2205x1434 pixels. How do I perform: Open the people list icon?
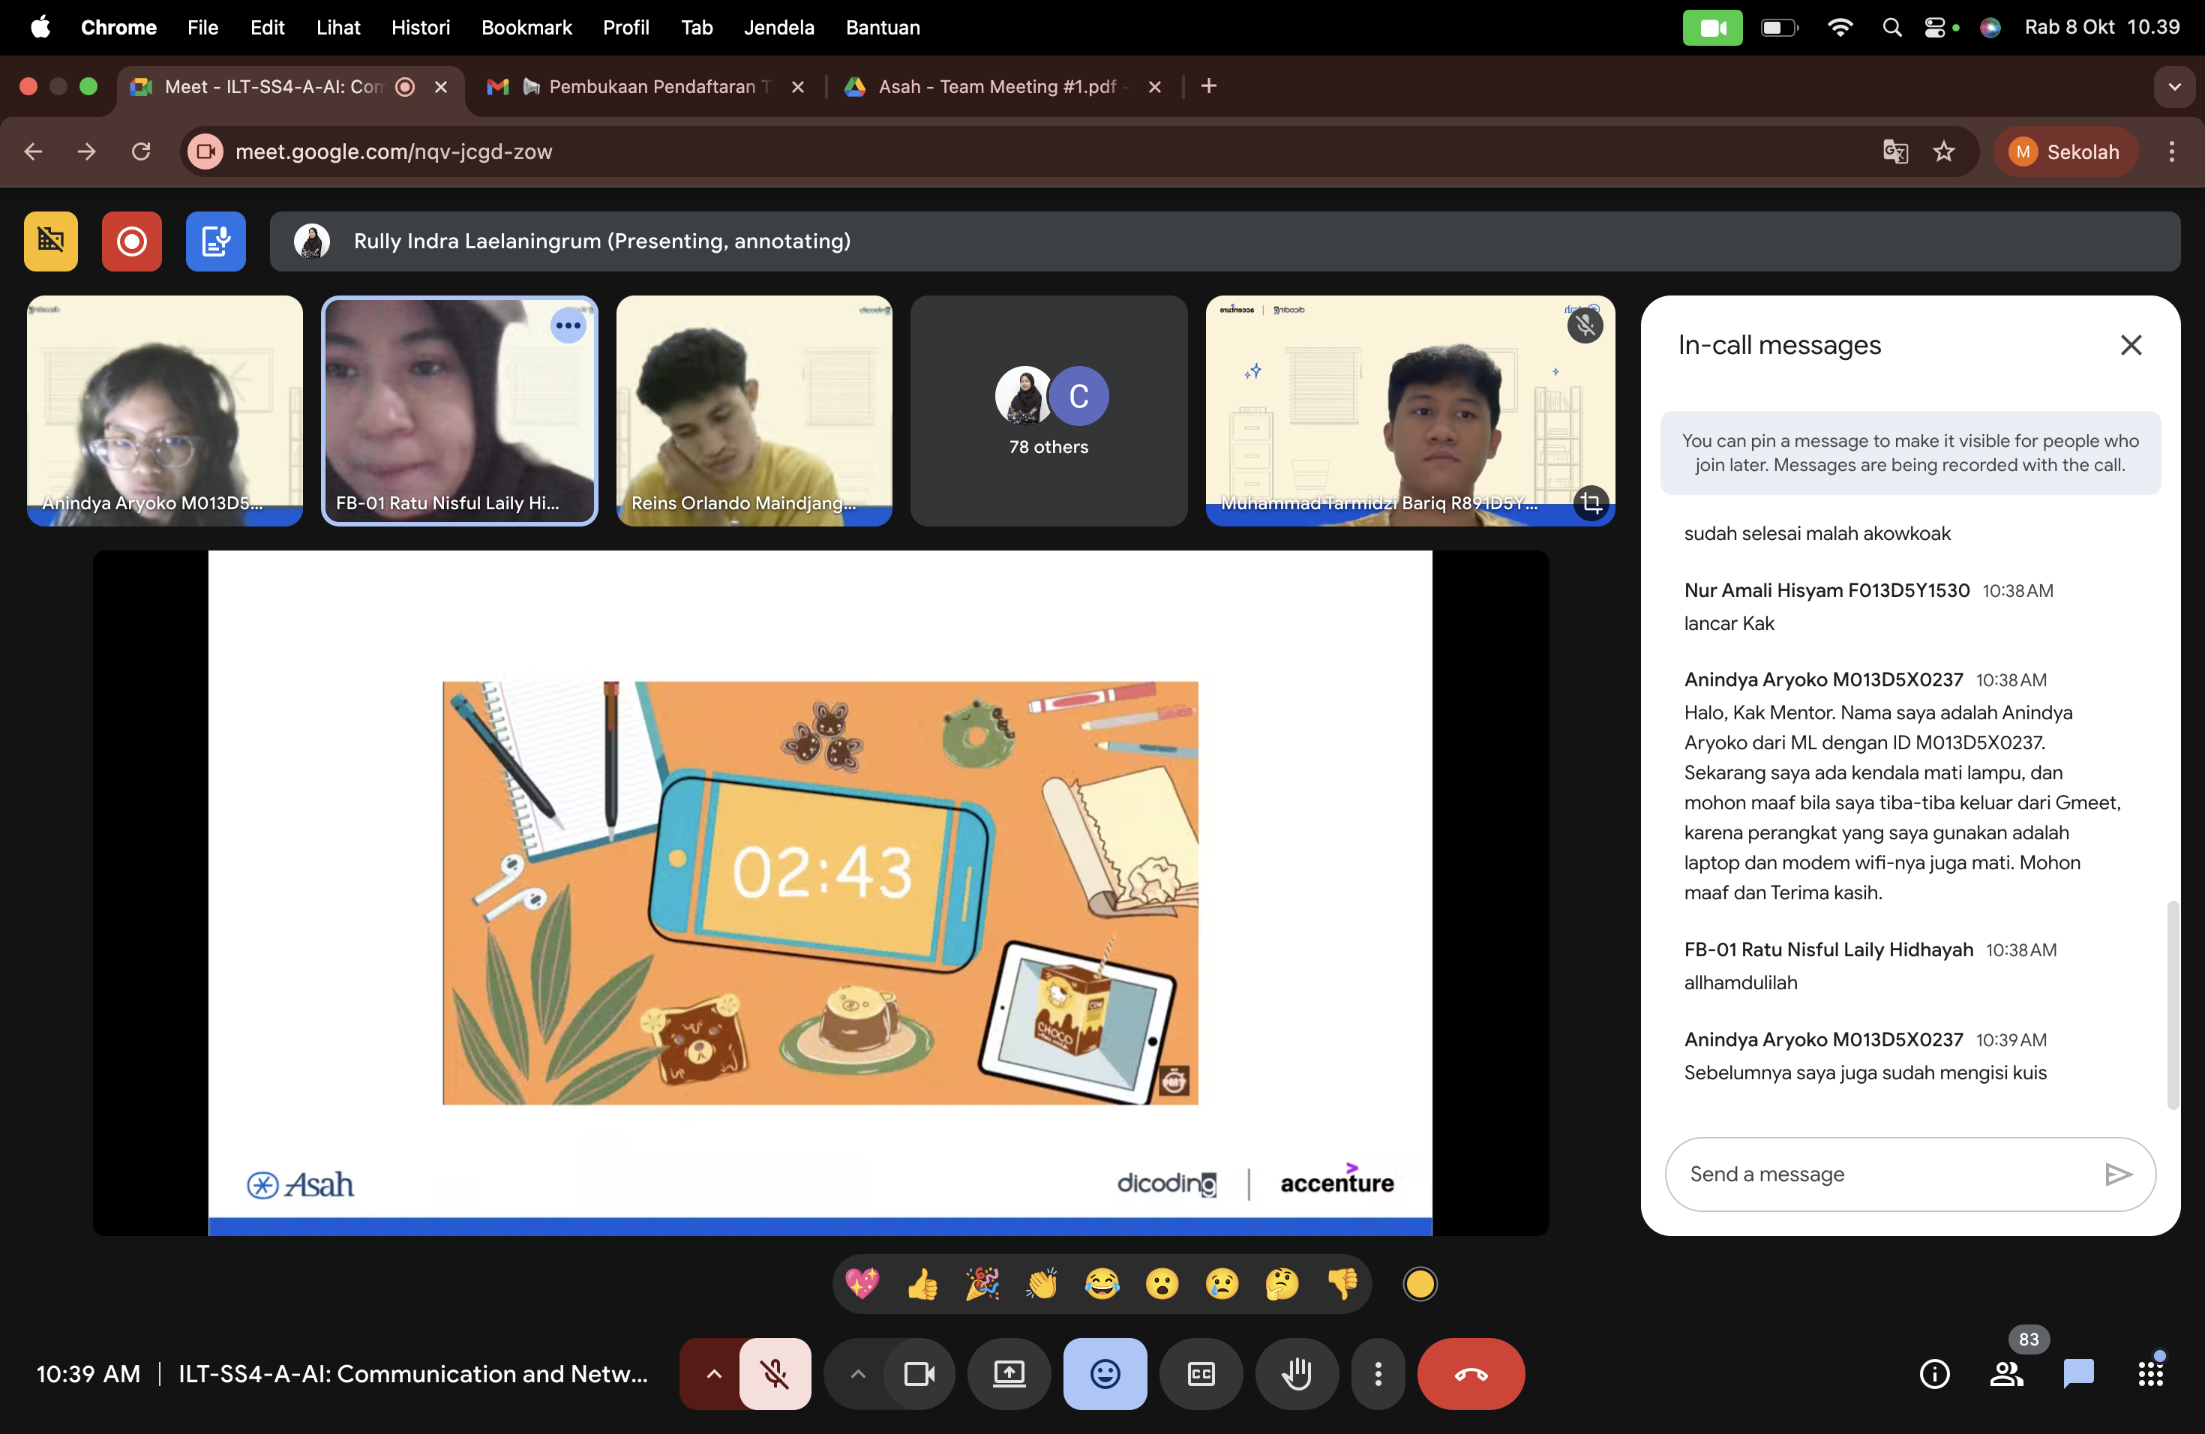(x=2005, y=1374)
